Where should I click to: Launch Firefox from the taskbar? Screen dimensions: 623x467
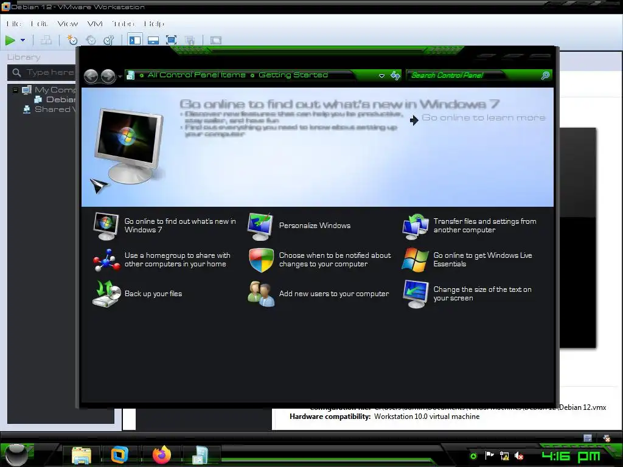click(x=162, y=455)
